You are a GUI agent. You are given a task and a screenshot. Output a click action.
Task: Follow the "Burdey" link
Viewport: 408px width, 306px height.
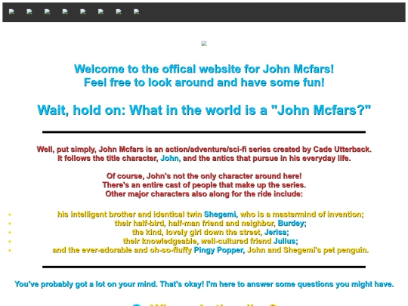click(x=291, y=223)
